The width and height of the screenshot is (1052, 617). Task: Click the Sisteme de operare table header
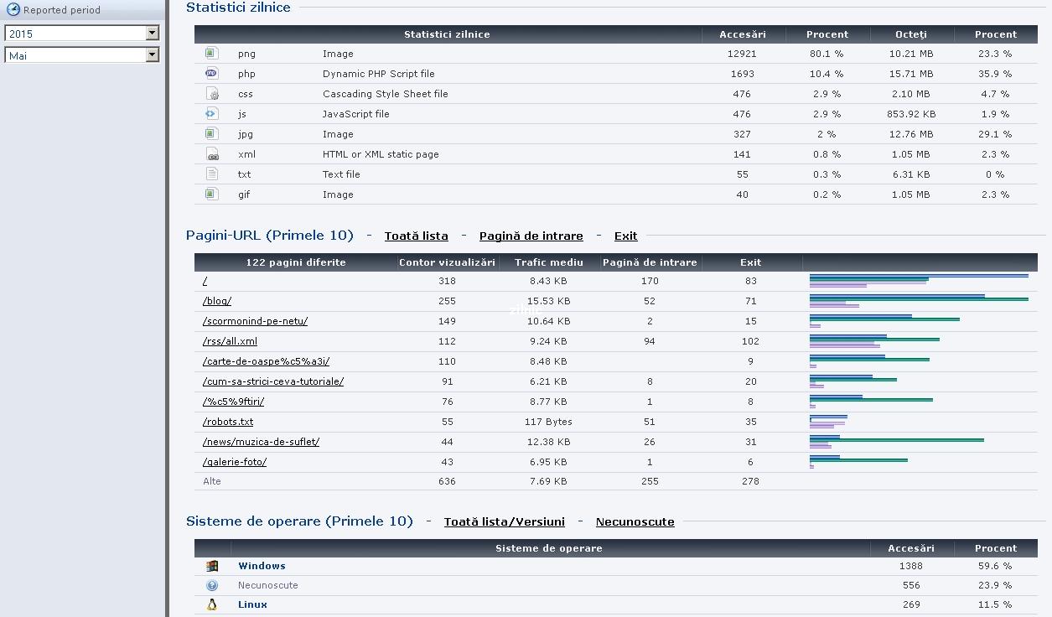549,548
